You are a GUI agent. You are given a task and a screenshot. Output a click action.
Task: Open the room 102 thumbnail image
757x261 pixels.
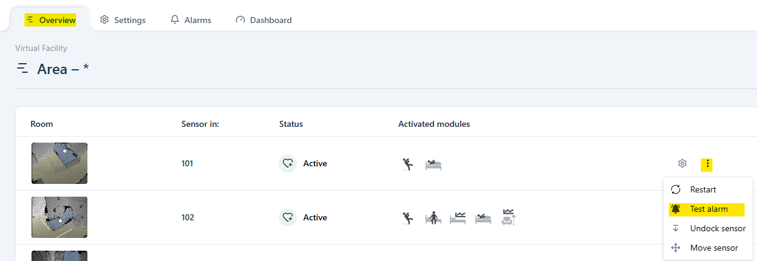(x=59, y=217)
